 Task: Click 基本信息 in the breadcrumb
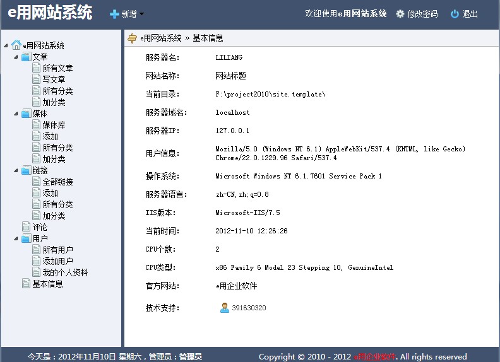tap(208, 38)
